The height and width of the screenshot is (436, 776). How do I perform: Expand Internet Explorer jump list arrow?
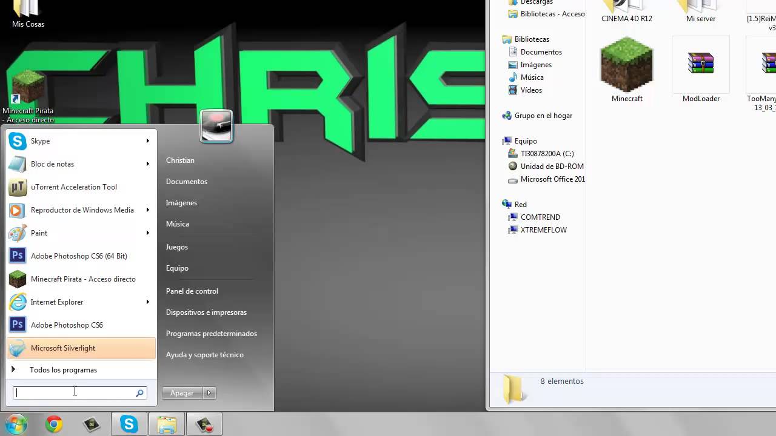(147, 302)
